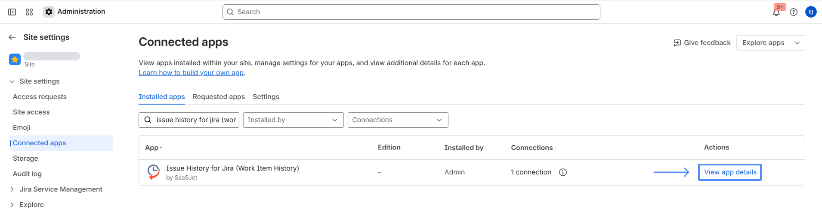822x213 pixels.
Task: Expand Jira Service Management section
Action: (x=12, y=189)
